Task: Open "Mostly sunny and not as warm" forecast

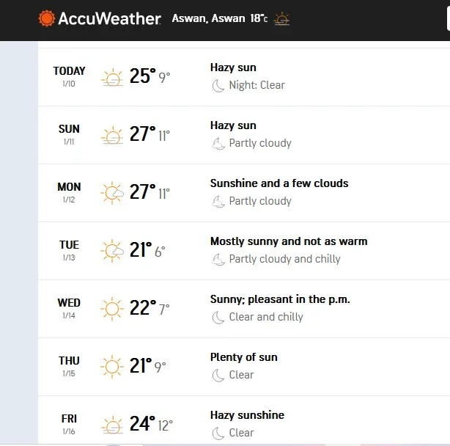Action: coord(289,241)
